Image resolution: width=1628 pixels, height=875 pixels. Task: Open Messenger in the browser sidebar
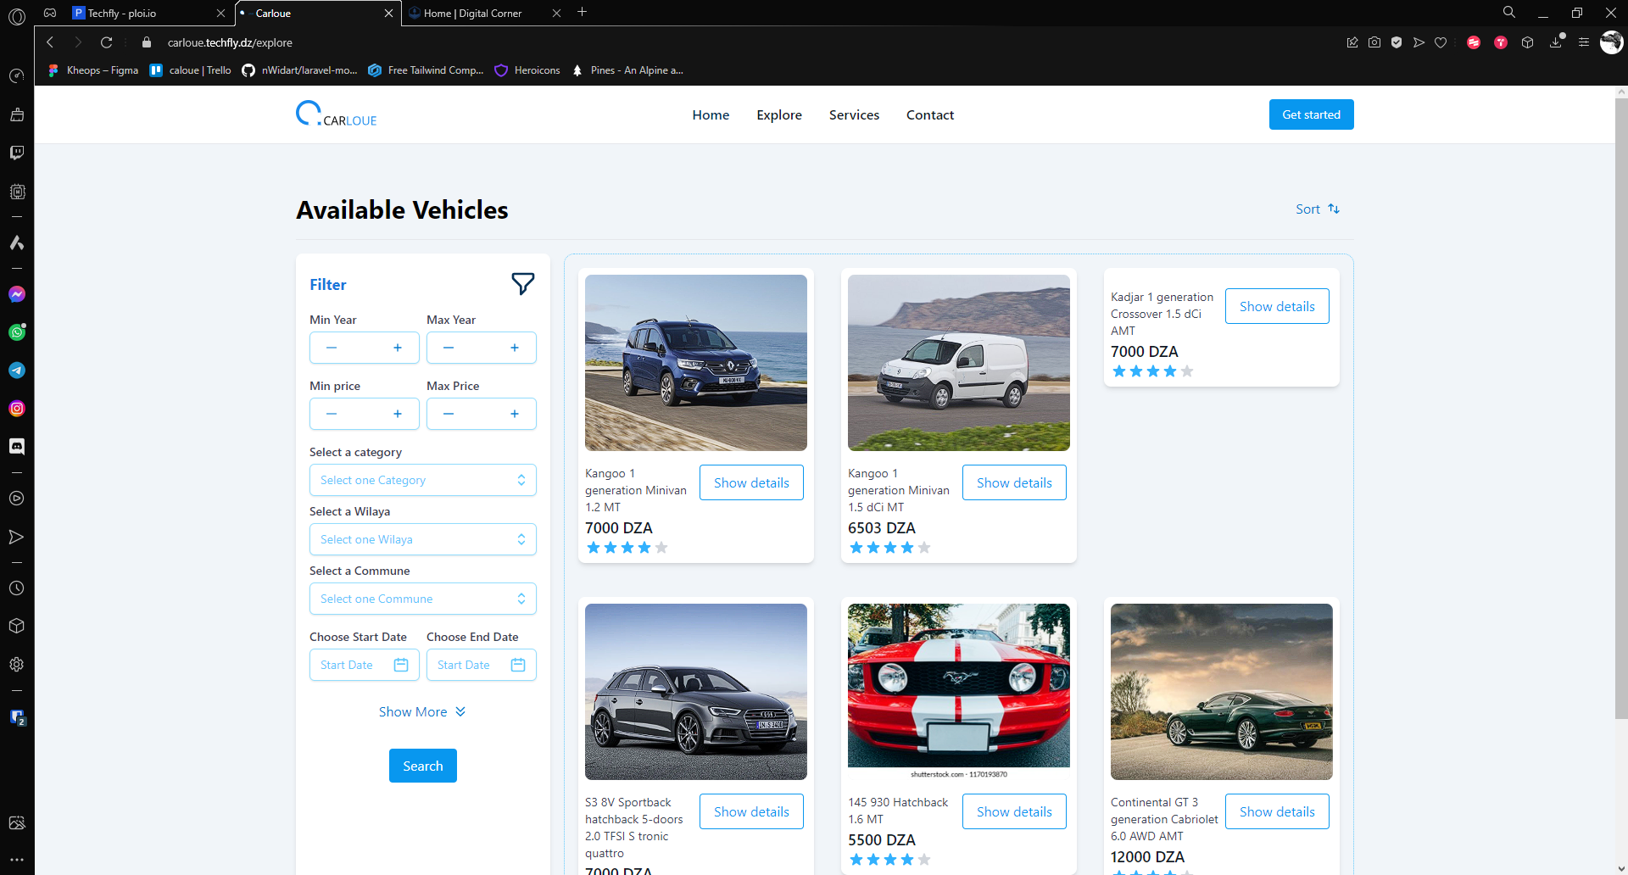tap(17, 294)
